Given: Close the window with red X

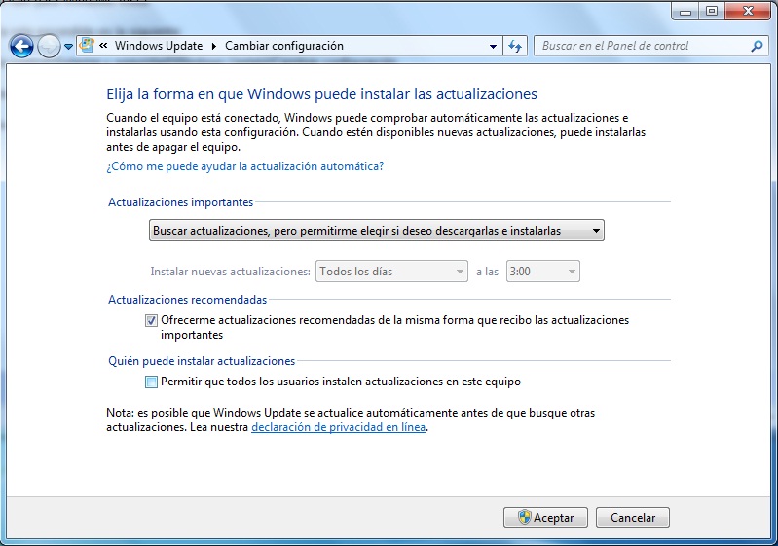Looking at the screenshot, I should coord(748,12).
